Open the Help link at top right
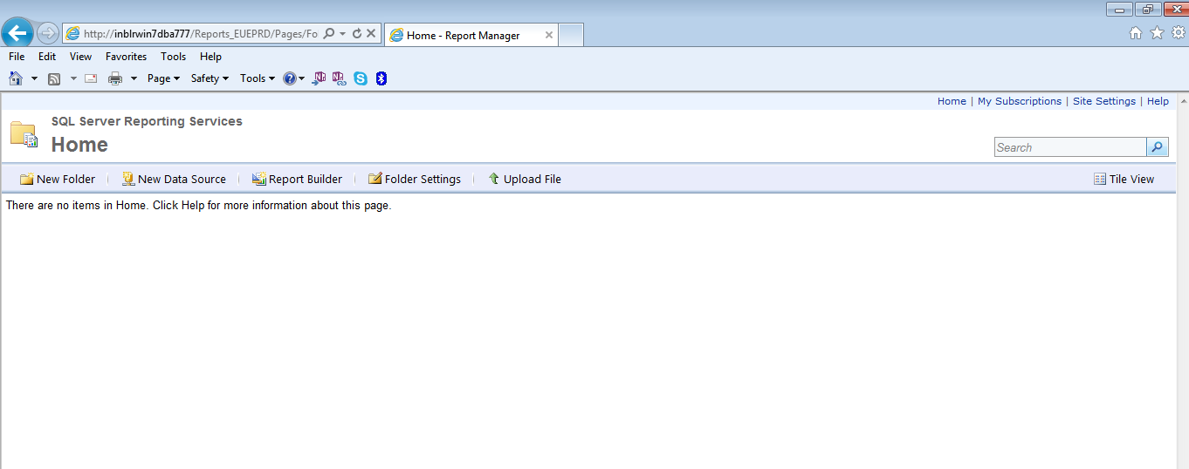 click(x=1158, y=101)
